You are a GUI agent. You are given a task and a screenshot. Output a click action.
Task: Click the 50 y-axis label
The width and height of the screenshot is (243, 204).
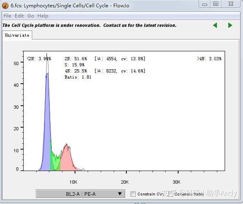click(x=16, y=64)
